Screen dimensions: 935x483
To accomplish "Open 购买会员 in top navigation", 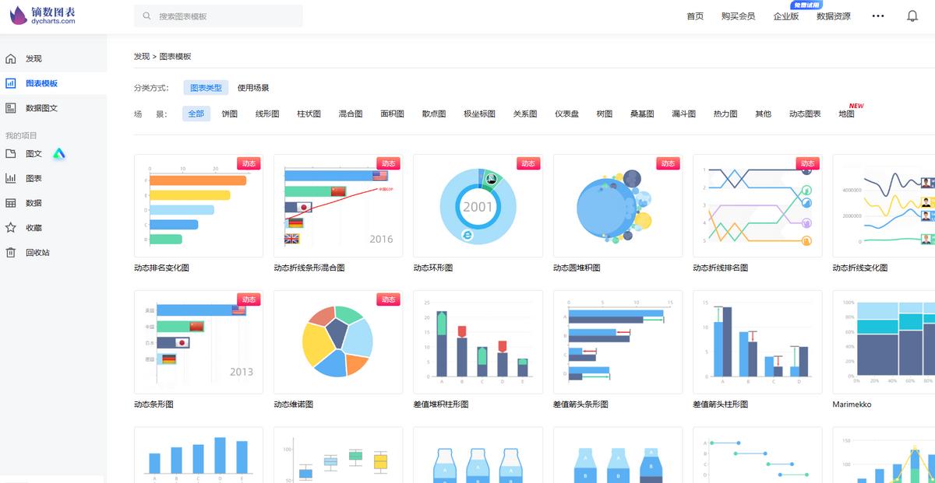I will pyautogui.click(x=738, y=16).
